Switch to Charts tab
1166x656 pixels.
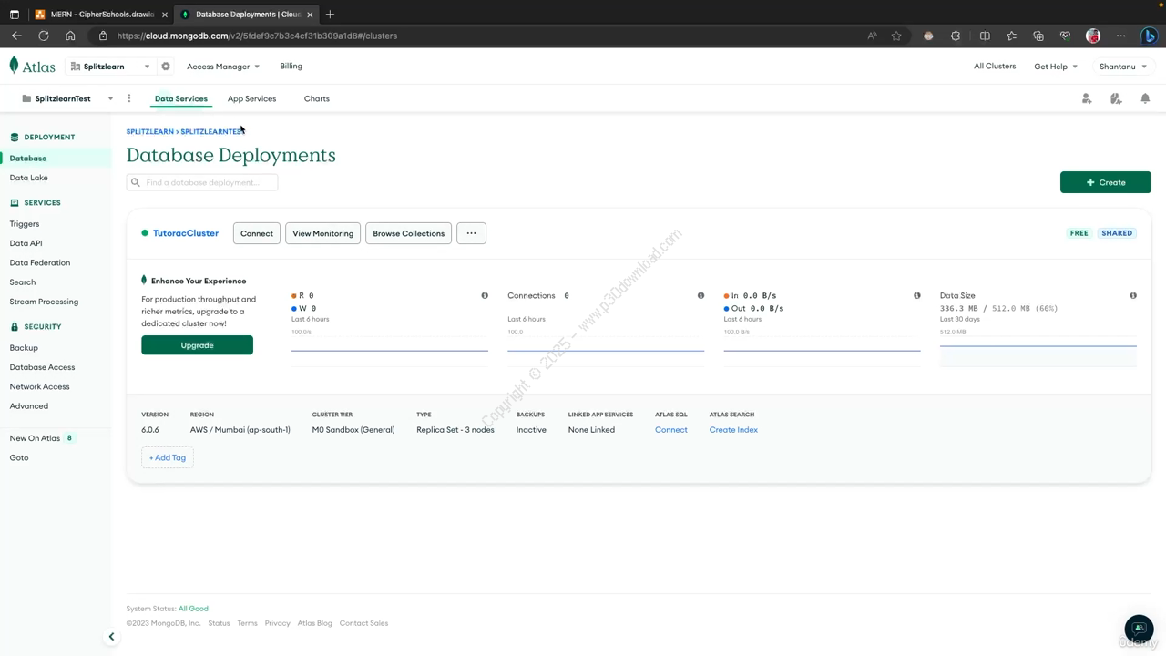tap(317, 98)
